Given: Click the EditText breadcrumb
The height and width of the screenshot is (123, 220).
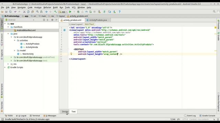Looking at the screenshot, I should tap(89, 24).
